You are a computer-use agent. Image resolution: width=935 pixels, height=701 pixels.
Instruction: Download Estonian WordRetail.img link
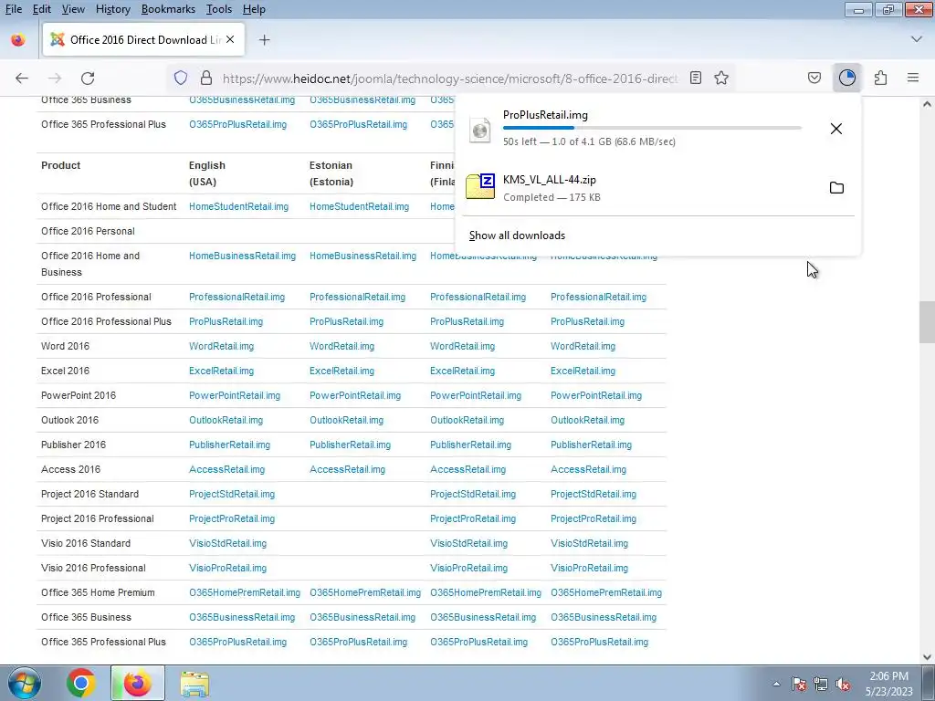coord(341,346)
